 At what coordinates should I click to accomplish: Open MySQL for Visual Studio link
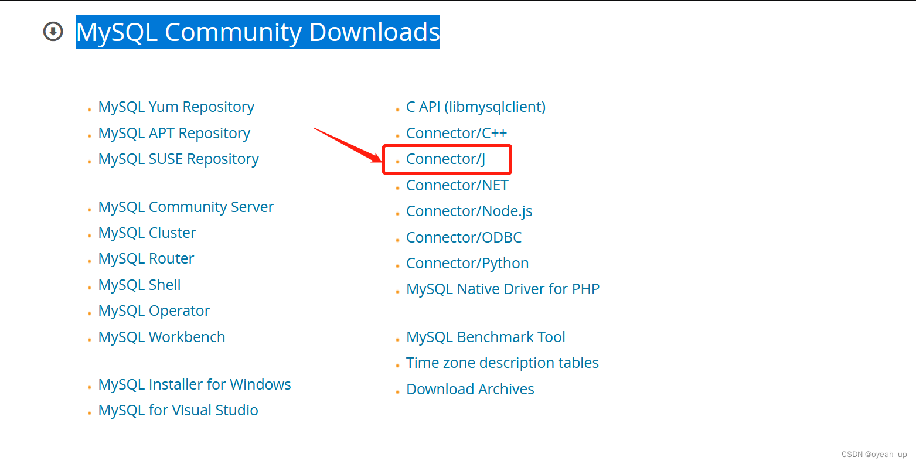point(178,411)
